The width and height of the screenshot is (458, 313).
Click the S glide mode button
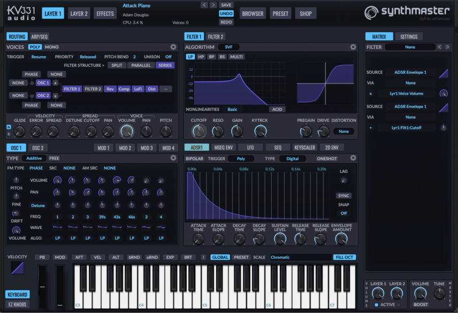9,134
